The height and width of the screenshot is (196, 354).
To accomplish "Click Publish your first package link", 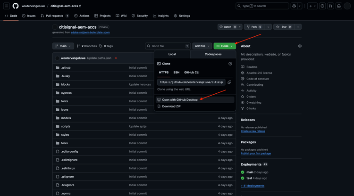I will (256, 154).
